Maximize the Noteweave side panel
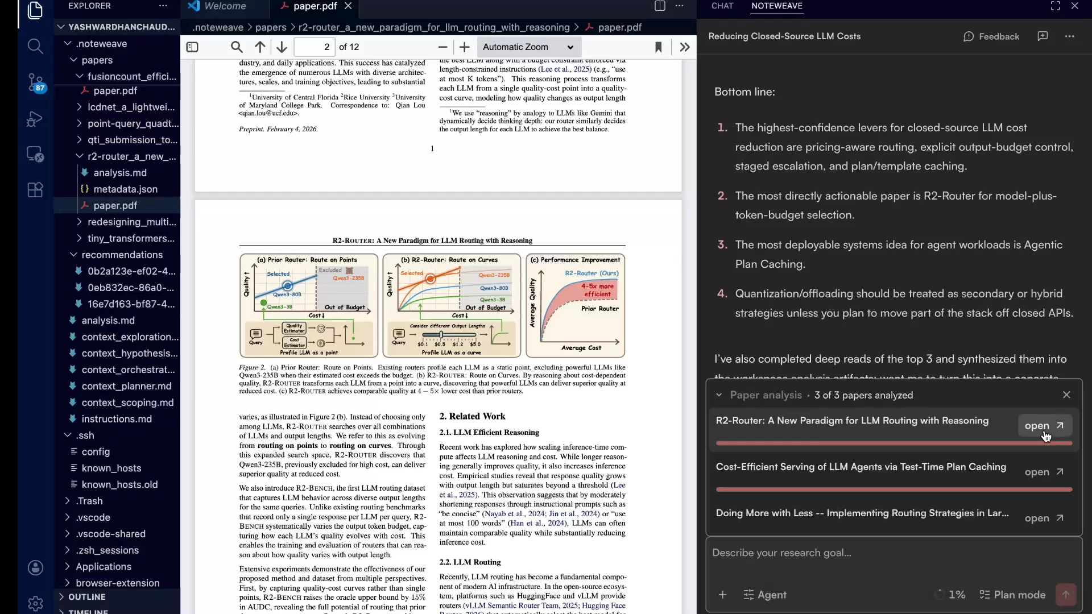Screen dimensions: 1092x614 pyautogui.click(x=1056, y=6)
